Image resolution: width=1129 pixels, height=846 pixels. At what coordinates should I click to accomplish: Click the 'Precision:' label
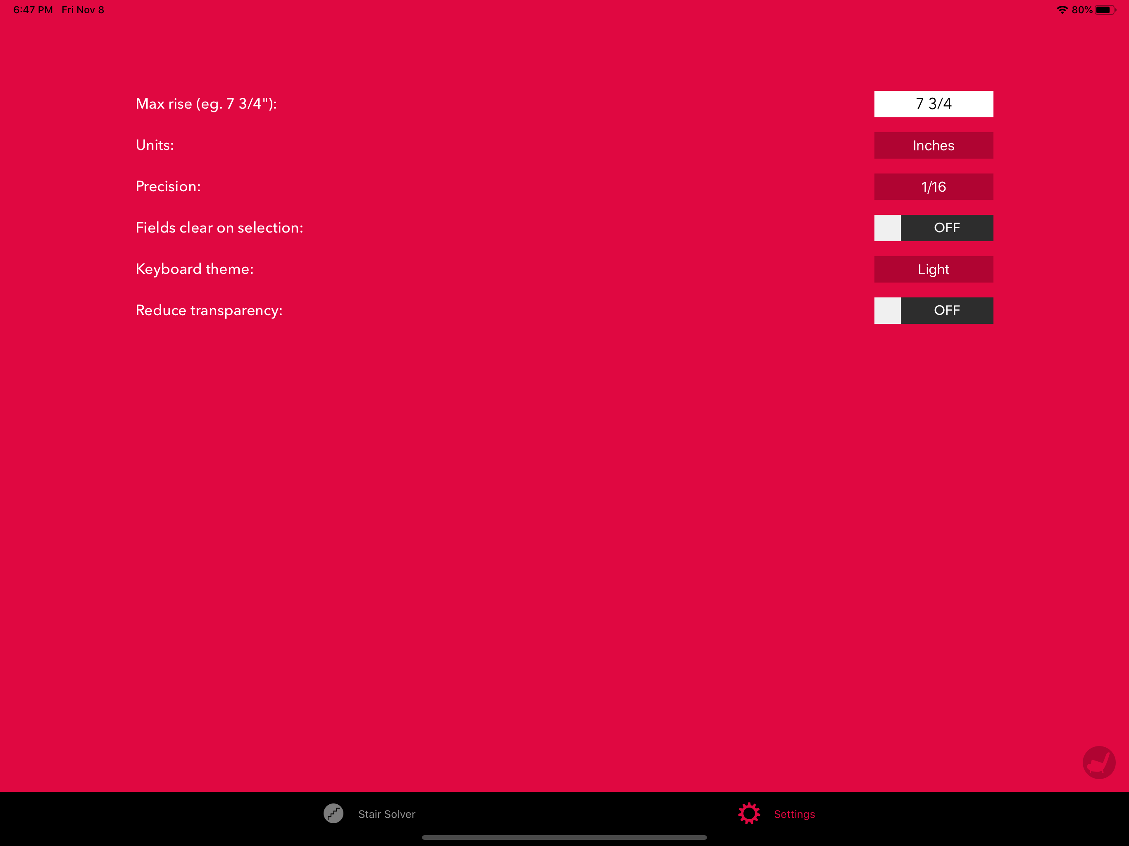coord(168,187)
